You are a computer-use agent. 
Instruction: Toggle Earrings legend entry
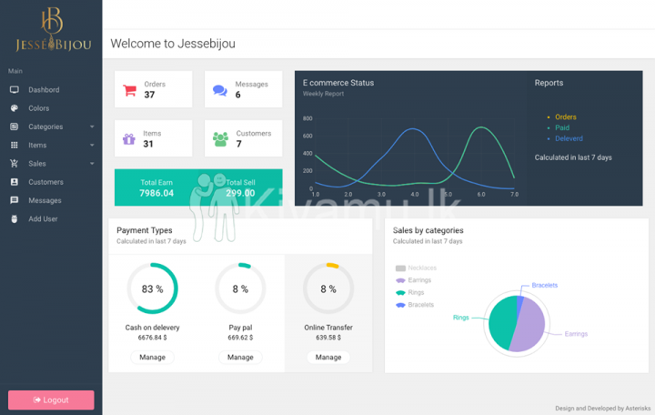[416, 280]
